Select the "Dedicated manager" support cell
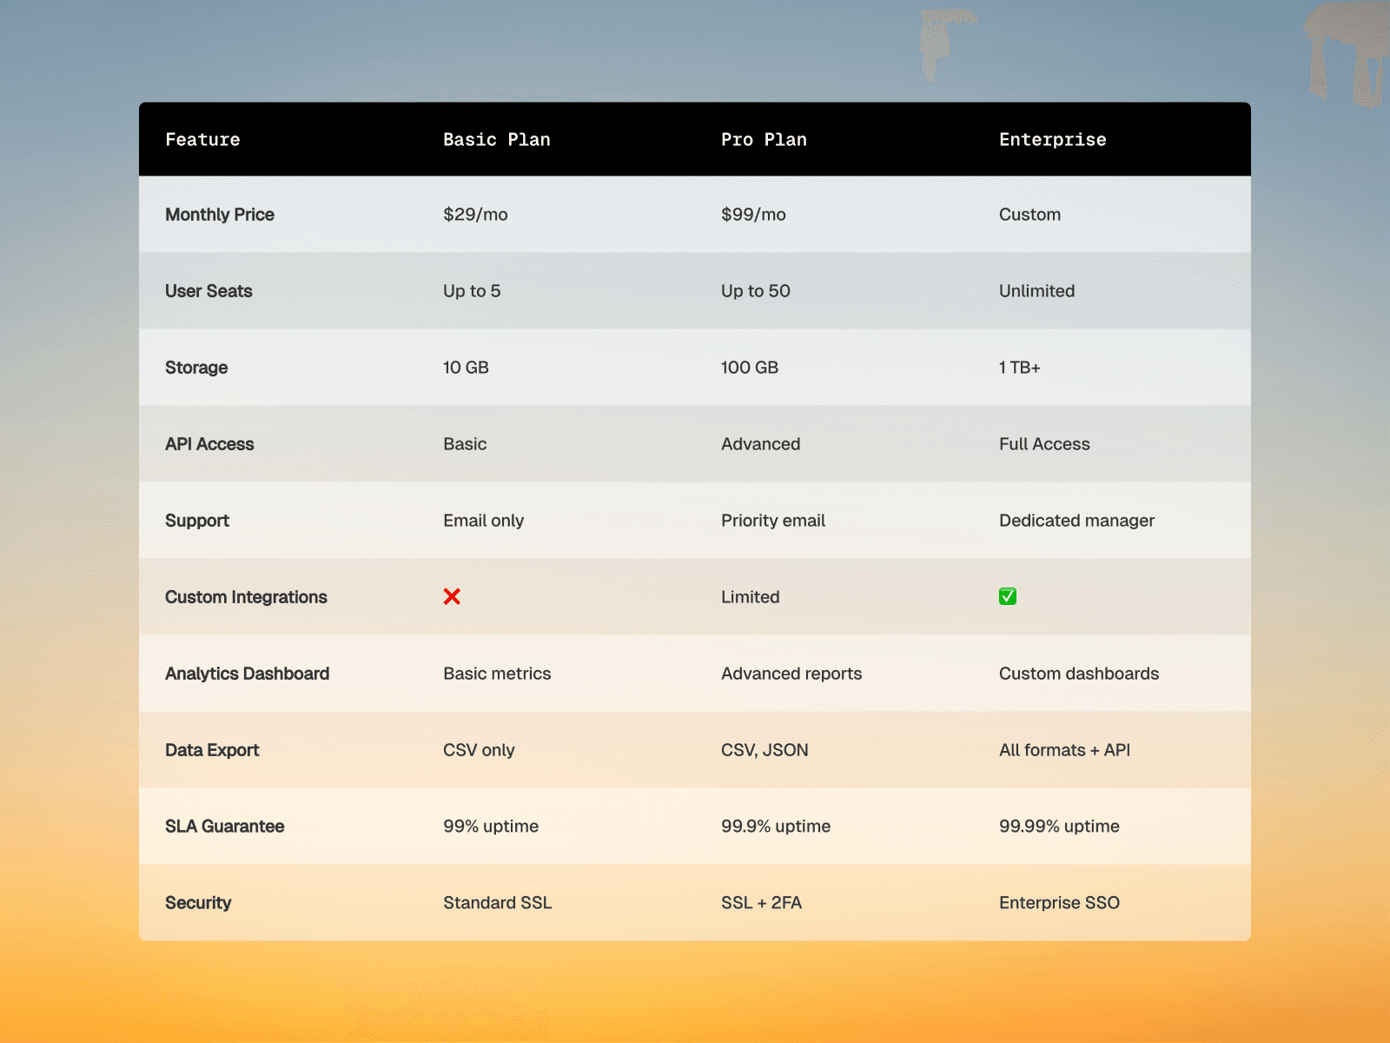Viewport: 1390px width, 1043px height. pyautogui.click(x=1076, y=521)
